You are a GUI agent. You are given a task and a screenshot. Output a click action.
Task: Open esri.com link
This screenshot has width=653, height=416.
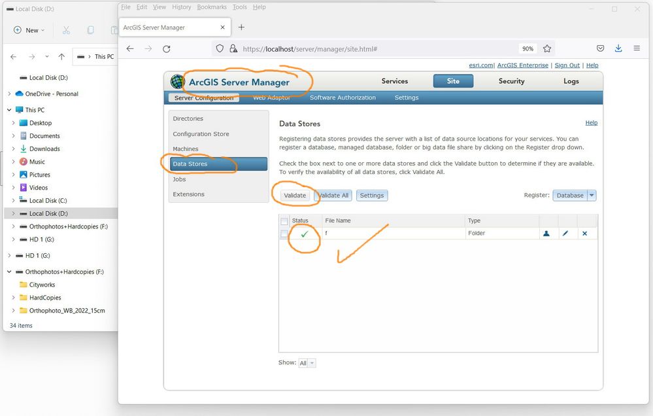480,65
